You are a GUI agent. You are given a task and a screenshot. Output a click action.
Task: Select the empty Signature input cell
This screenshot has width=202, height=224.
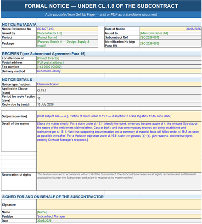pos(119,205)
